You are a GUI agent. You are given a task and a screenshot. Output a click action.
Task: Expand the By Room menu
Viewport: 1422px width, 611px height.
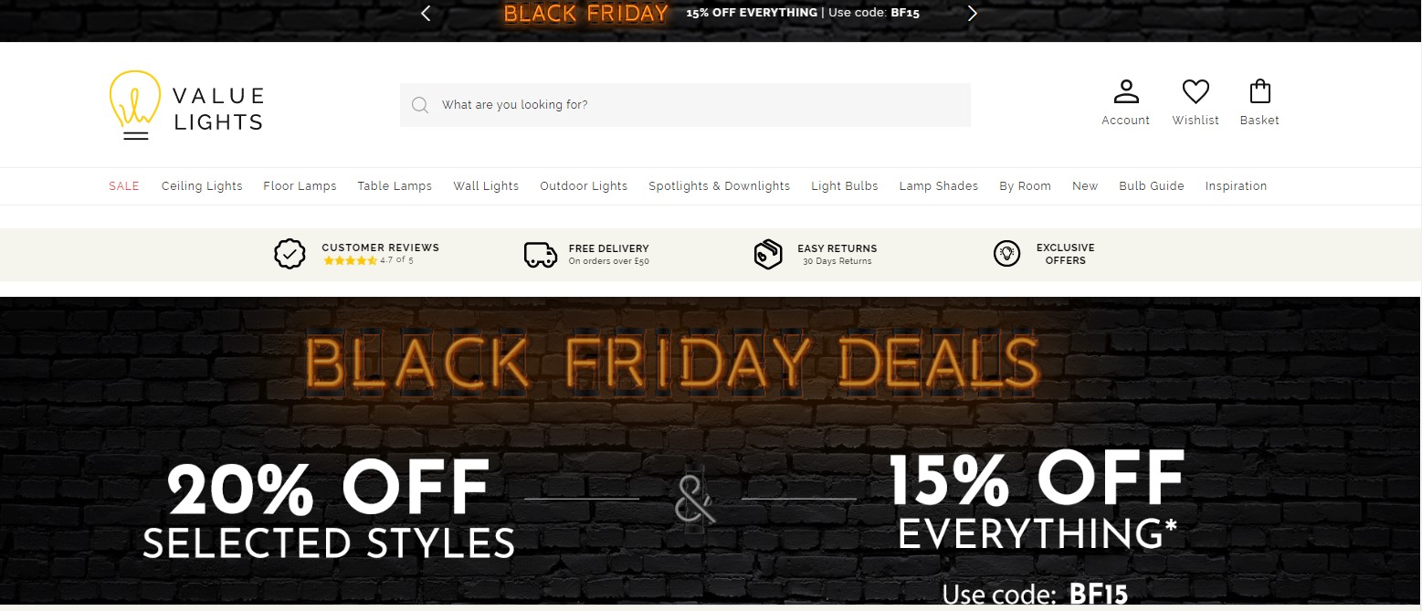(1025, 186)
